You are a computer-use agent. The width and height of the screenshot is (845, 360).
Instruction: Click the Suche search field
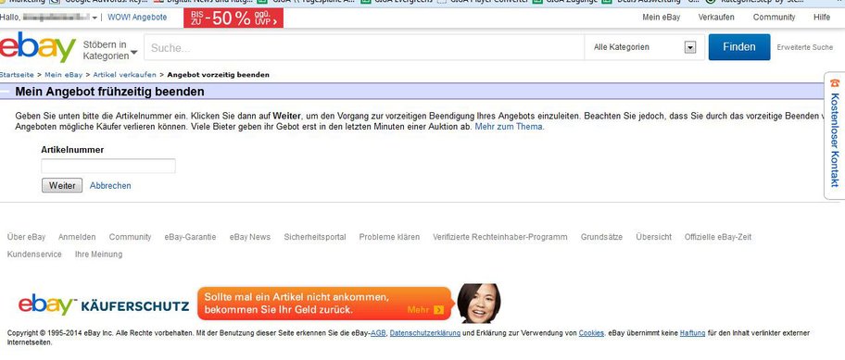click(364, 48)
